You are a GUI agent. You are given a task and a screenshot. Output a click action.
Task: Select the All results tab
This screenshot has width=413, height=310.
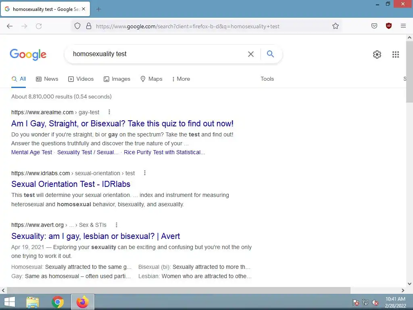click(x=19, y=79)
